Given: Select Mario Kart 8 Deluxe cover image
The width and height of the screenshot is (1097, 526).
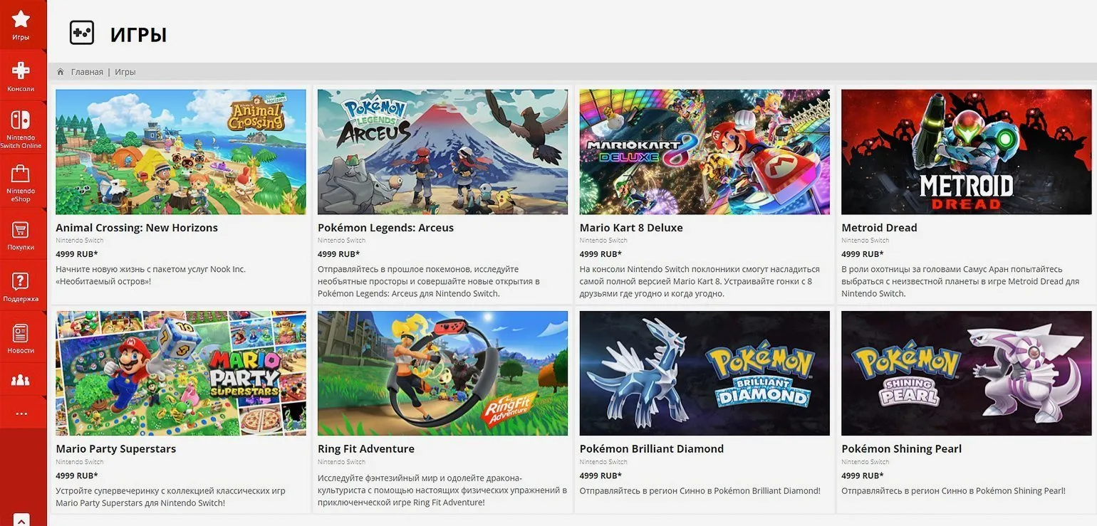Looking at the screenshot, I should pos(705,152).
